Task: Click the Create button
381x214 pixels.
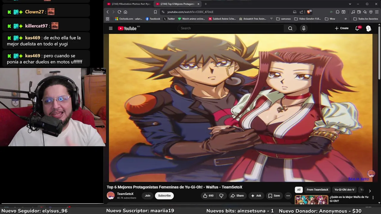Action: [341, 28]
